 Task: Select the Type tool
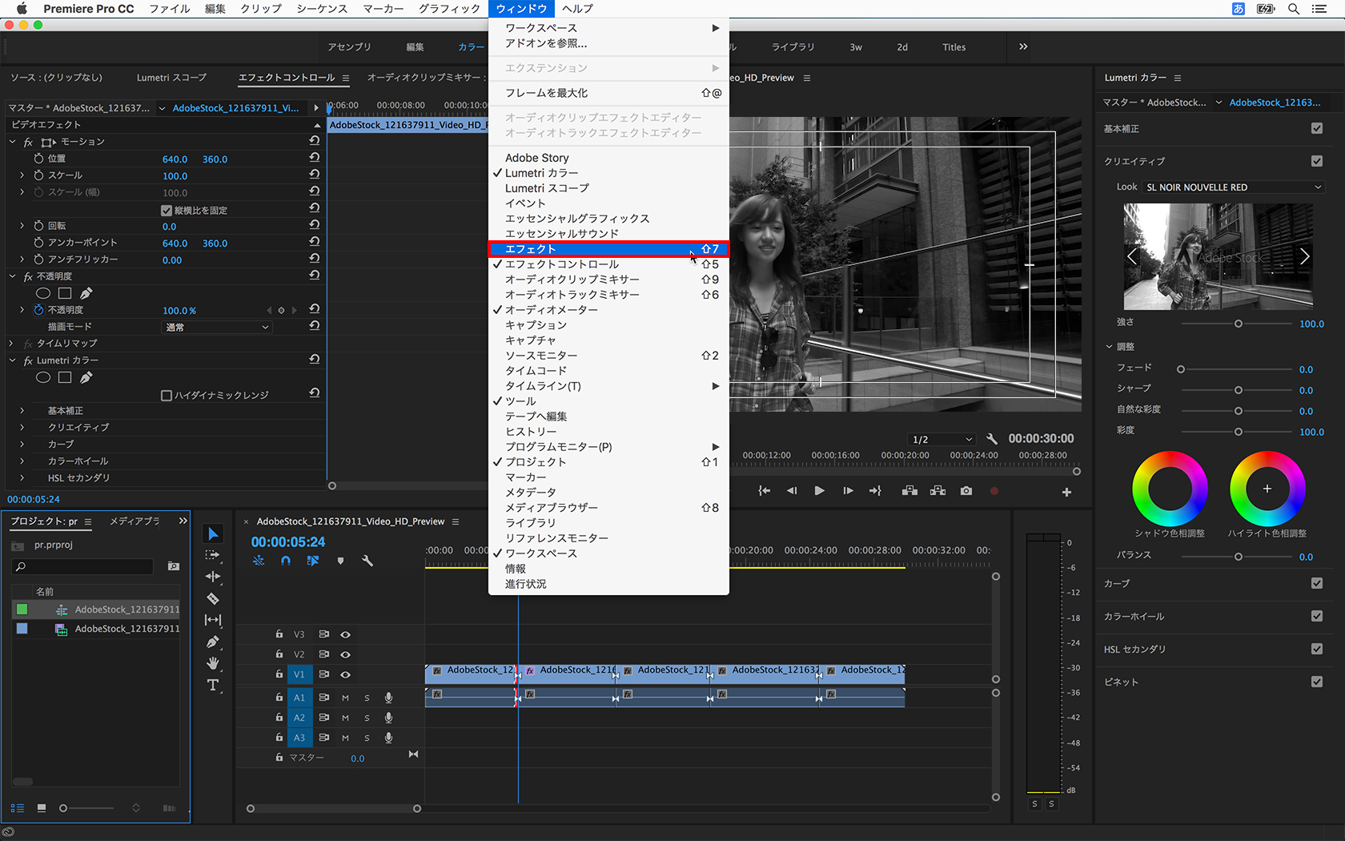213,685
